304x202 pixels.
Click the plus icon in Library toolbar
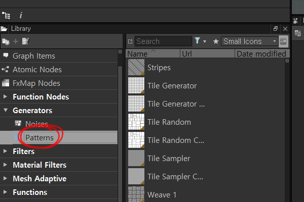tap(16, 41)
